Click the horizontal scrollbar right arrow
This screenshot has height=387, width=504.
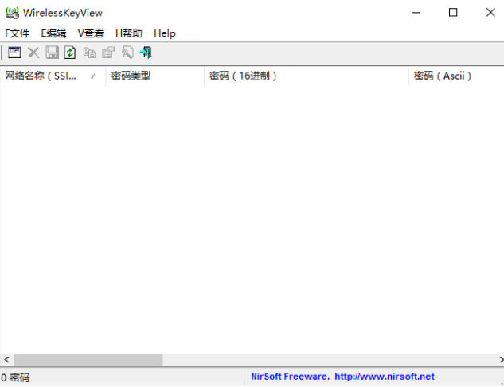point(497,360)
